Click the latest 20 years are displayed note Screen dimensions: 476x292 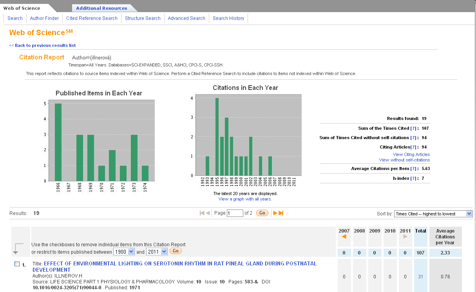[245, 193]
